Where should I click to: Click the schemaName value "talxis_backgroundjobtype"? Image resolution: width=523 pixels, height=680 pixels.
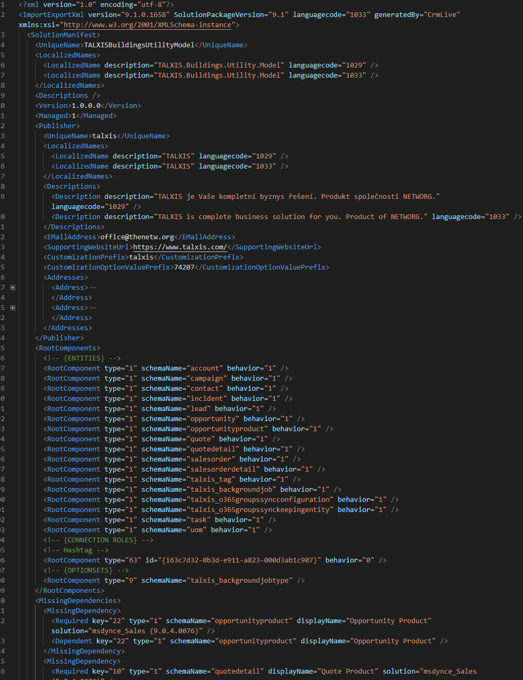click(x=240, y=581)
